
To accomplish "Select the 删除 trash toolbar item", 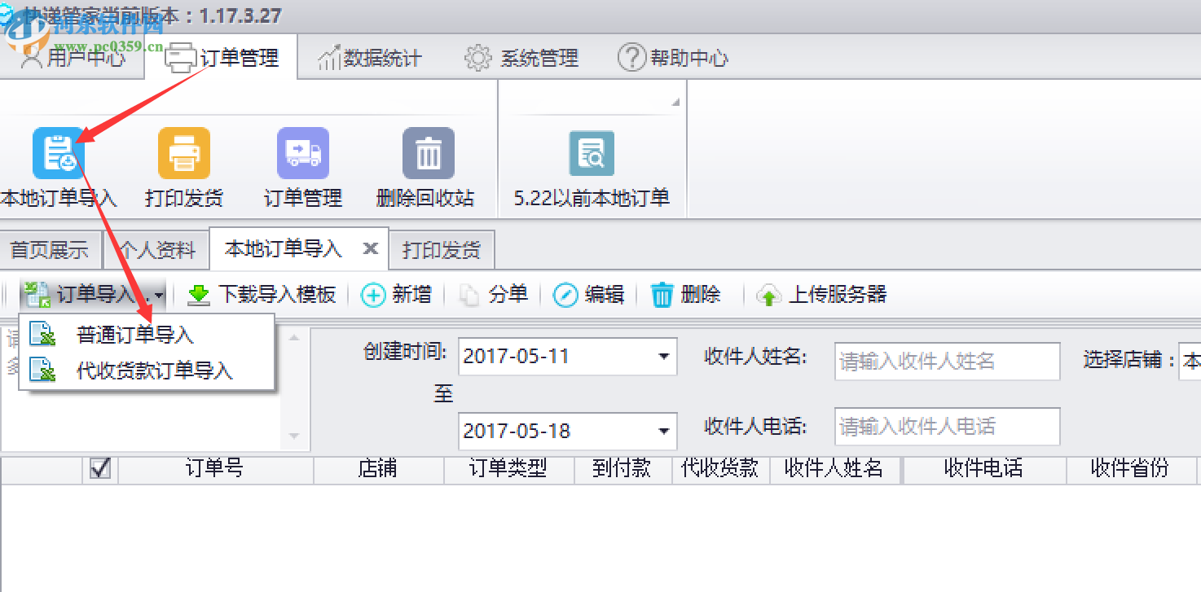I will (662, 295).
